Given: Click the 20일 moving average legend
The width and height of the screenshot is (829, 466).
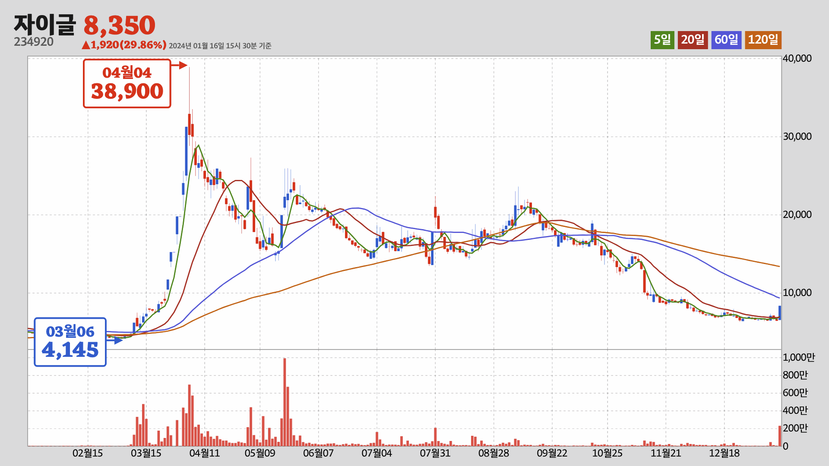Looking at the screenshot, I should (x=693, y=40).
